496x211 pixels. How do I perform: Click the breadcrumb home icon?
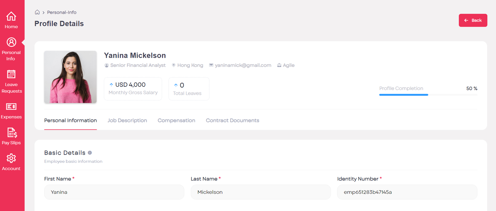coord(37,12)
